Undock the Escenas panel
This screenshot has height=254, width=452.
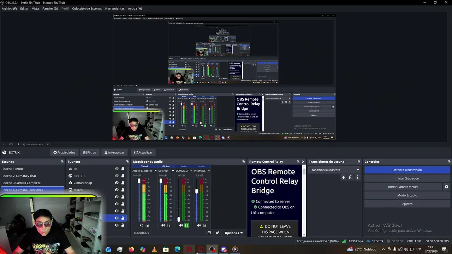pos(62,162)
